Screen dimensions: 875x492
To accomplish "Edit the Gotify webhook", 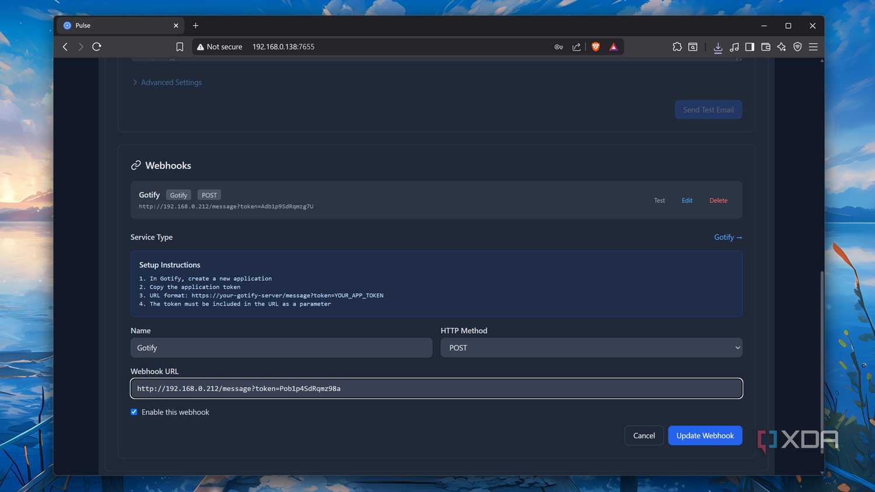I will [x=687, y=201].
